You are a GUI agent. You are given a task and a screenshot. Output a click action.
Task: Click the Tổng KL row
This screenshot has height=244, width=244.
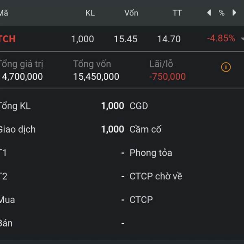[x=61, y=106]
